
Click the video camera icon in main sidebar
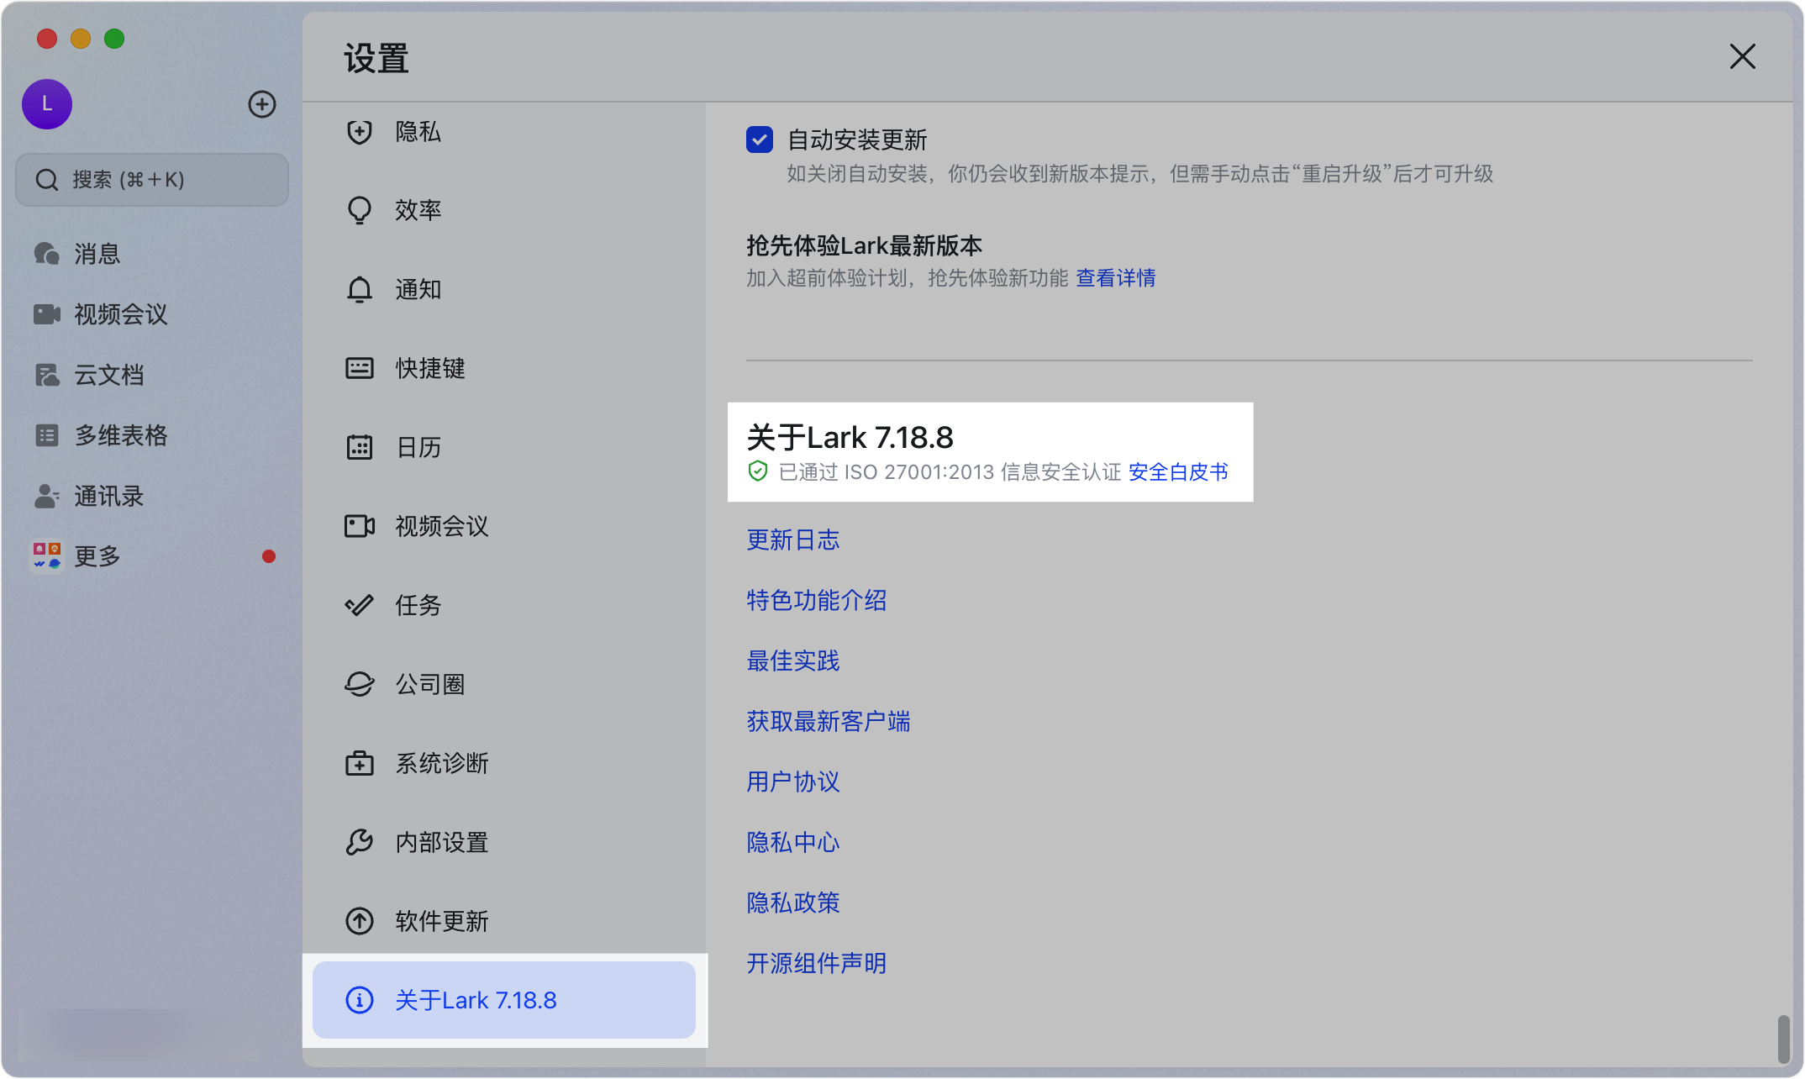47,314
